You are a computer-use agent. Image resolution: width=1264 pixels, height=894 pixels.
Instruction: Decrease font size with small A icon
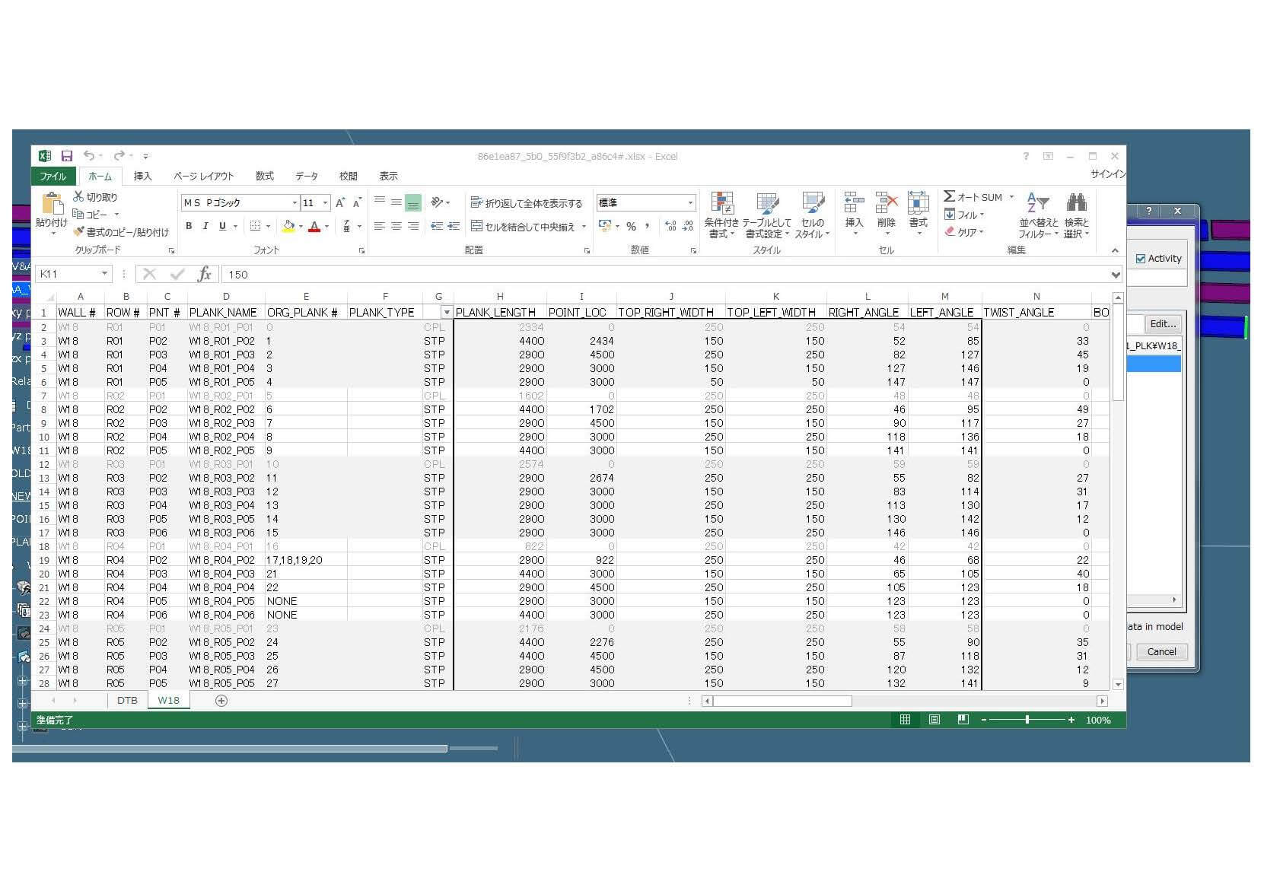point(356,202)
